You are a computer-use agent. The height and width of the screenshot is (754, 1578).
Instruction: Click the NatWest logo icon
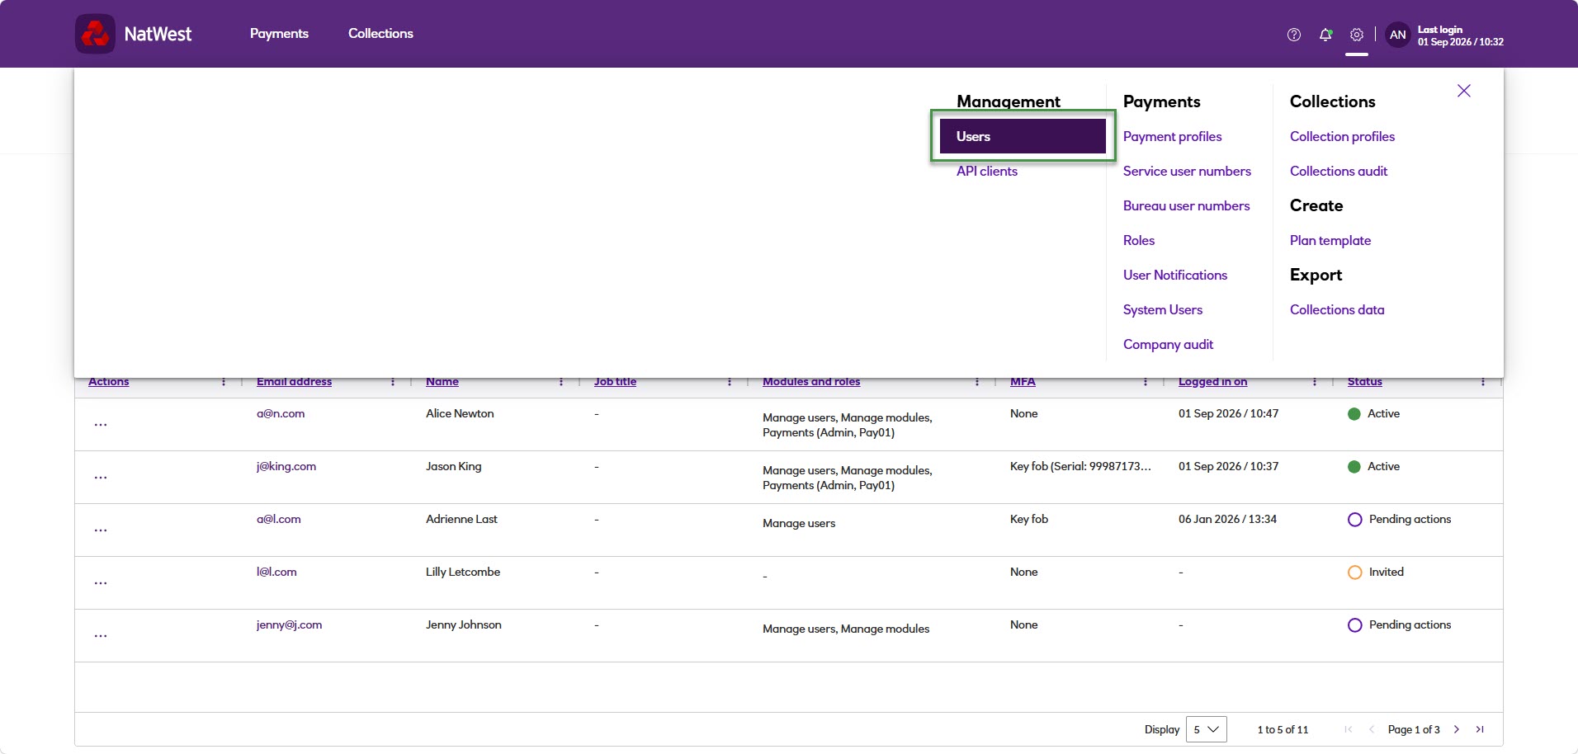[x=95, y=34]
